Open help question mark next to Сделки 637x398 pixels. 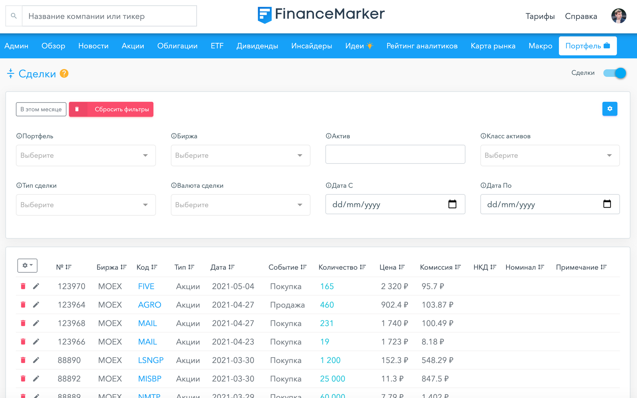coord(64,73)
